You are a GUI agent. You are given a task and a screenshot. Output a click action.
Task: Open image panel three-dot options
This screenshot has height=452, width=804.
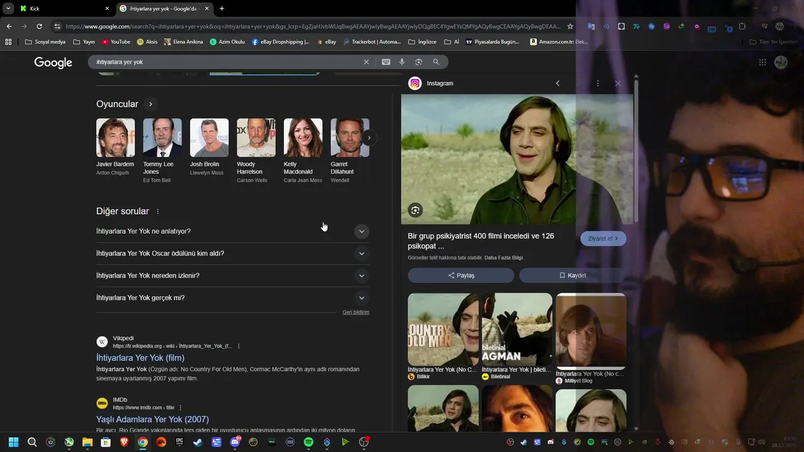[x=597, y=83]
